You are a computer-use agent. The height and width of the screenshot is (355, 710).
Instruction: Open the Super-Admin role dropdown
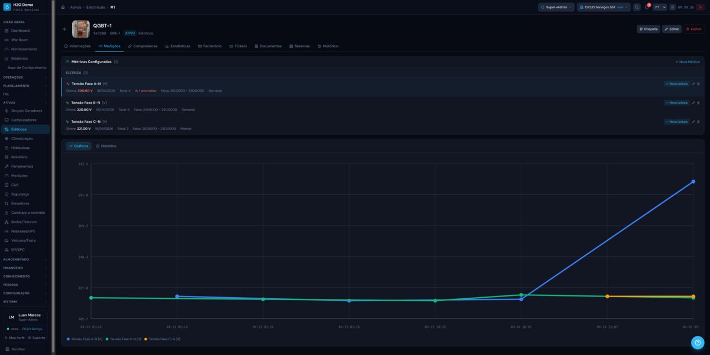556,7
